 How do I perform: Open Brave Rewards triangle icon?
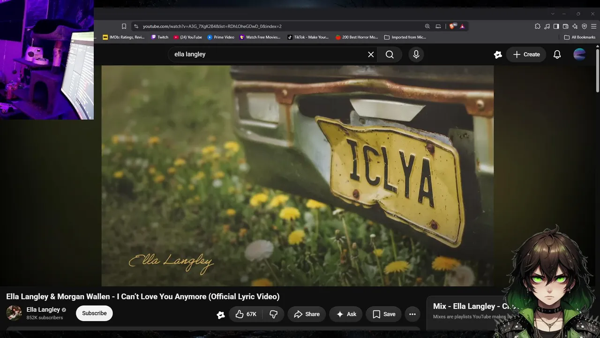click(462, 26)
